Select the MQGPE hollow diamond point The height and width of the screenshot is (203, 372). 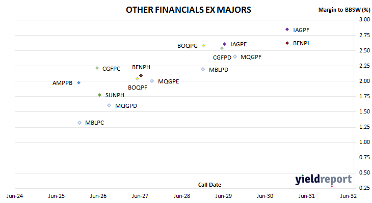pyautogui.click(x=152, y=81)
